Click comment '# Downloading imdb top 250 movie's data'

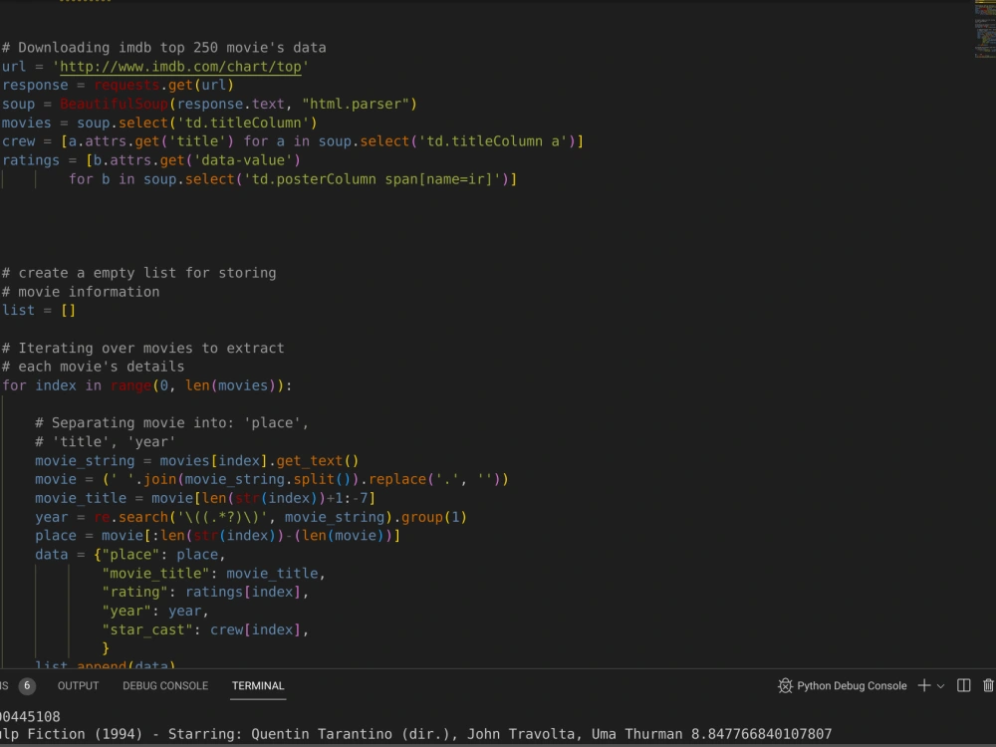click(x=164, y=48)
